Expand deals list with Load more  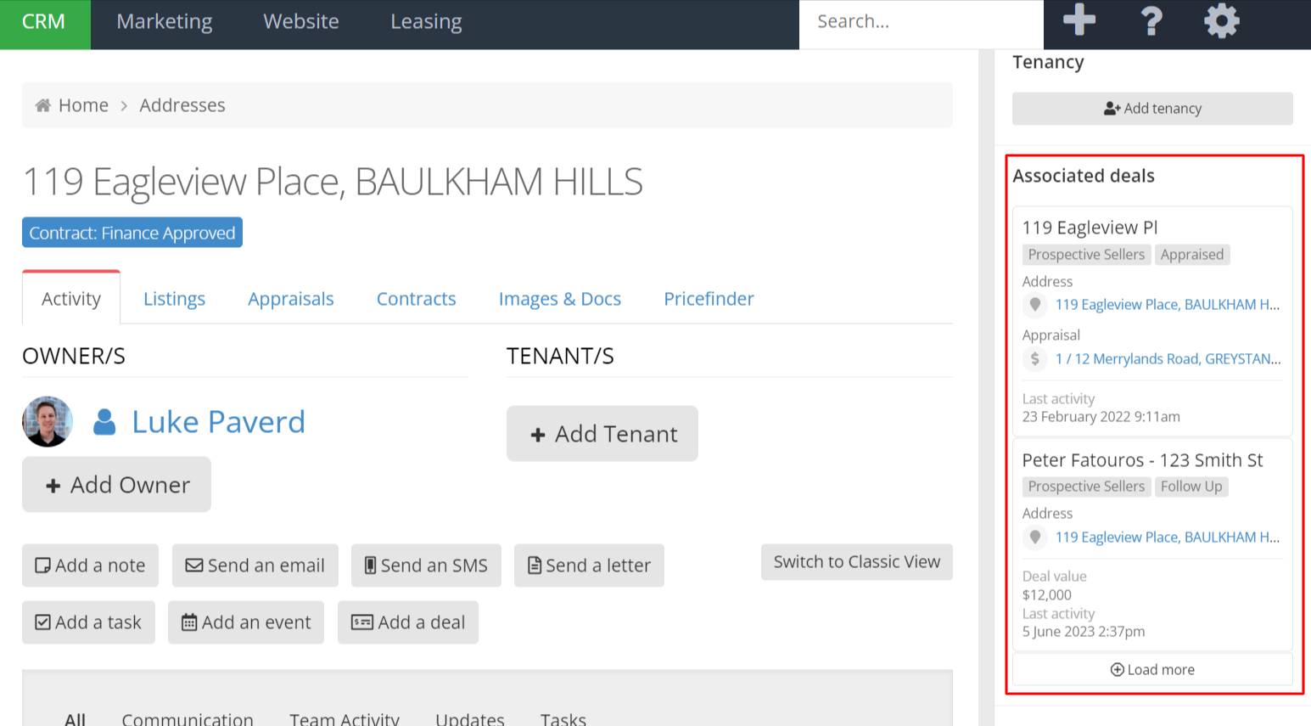point(1151,670)
